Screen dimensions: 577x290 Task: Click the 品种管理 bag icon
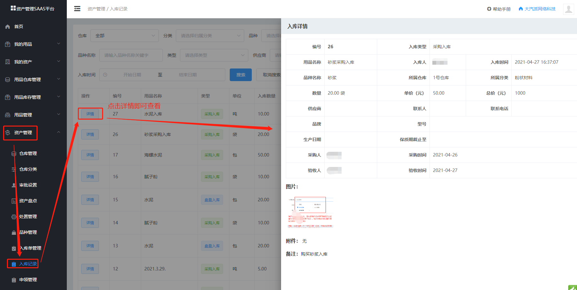(14, 233)
